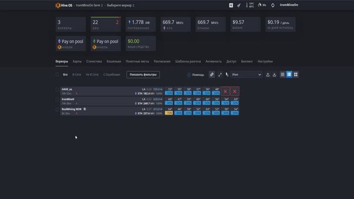
Task: Click the temperature thermometer indicator in the header
Action: (249, 5)
